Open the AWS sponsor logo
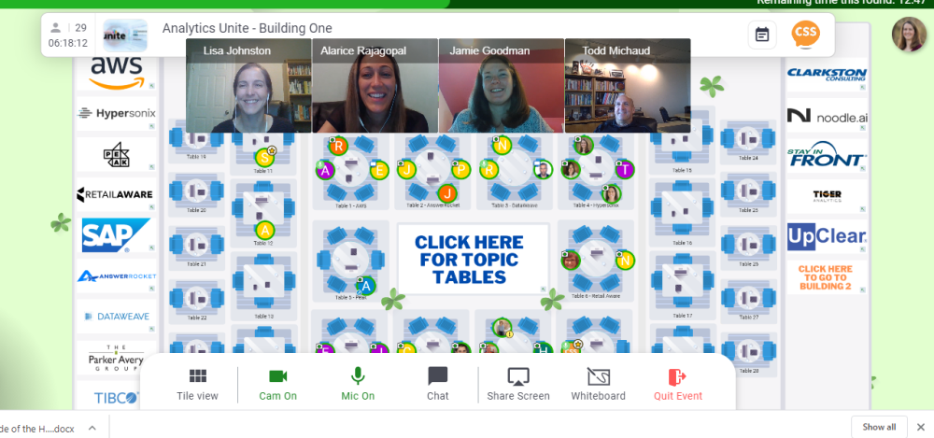Viewport: 934px width, 438px height. click(116, 72)
